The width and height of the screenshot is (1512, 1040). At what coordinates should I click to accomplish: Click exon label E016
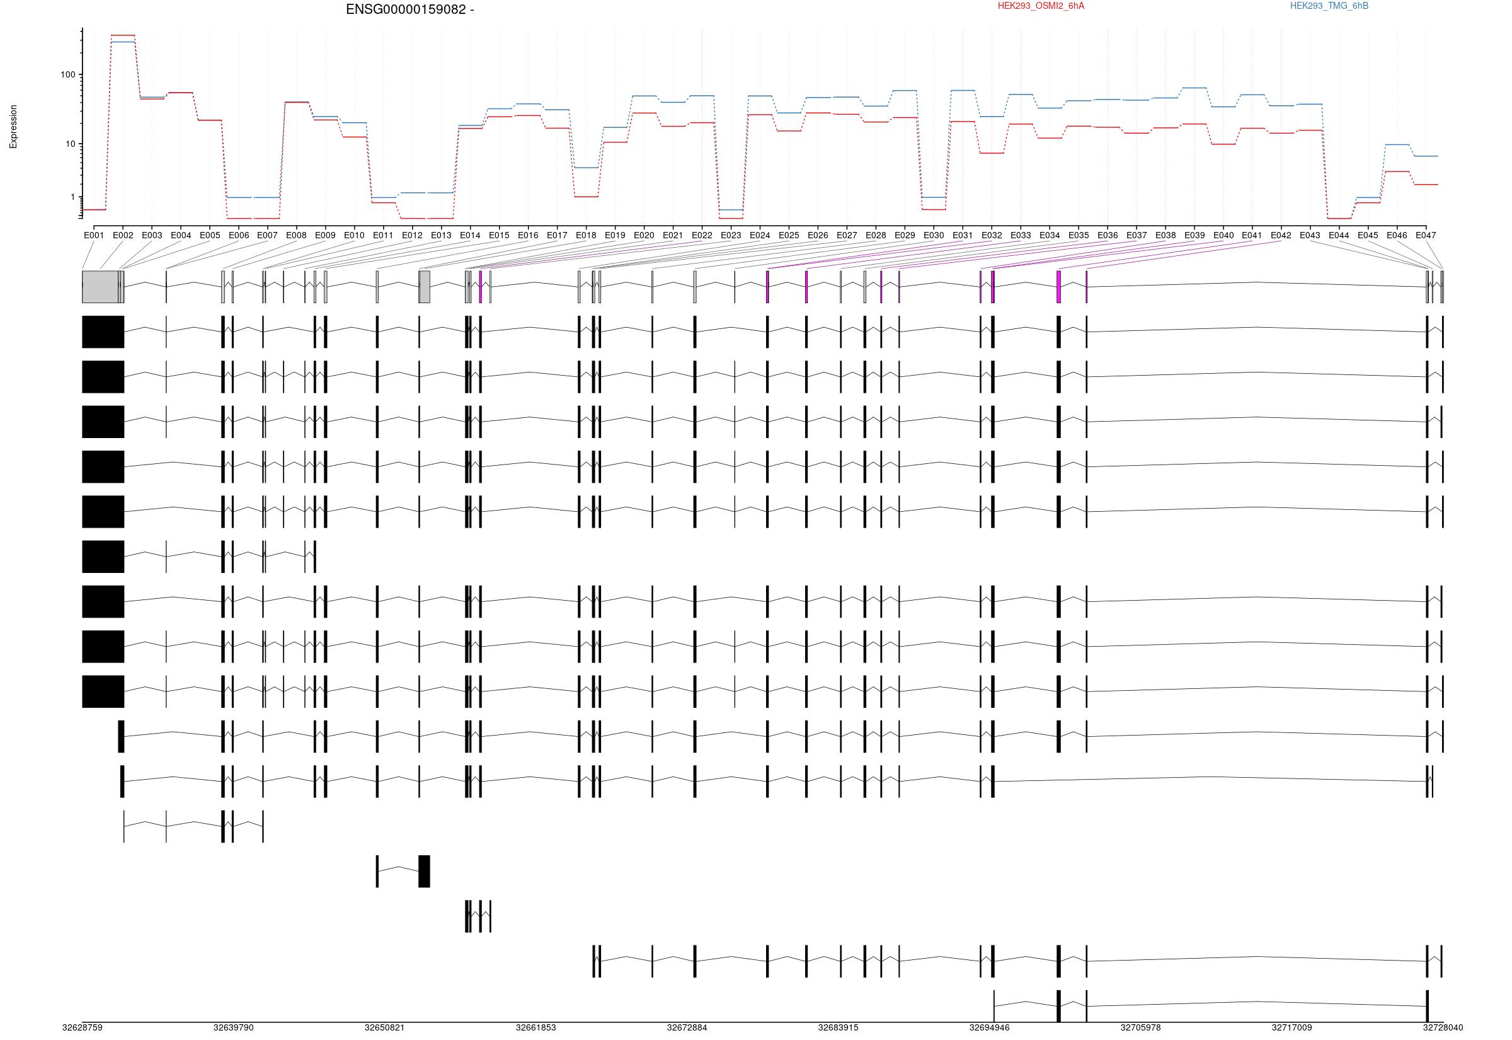pyautogui.click(x=528, y=235)
